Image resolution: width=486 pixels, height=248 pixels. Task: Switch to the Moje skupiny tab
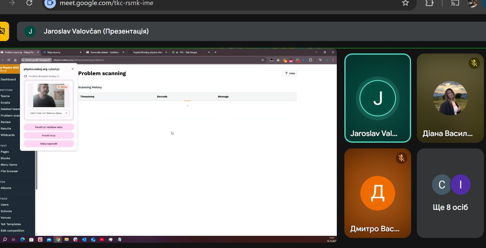62,52
